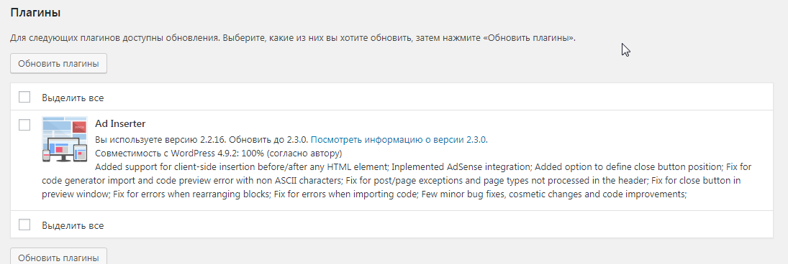Image resolution: width=788 pixels, height=264 pixels.
Task: Open "Посмотреть информацию о версии 2.3.0" link
Action: coord(399,140)
